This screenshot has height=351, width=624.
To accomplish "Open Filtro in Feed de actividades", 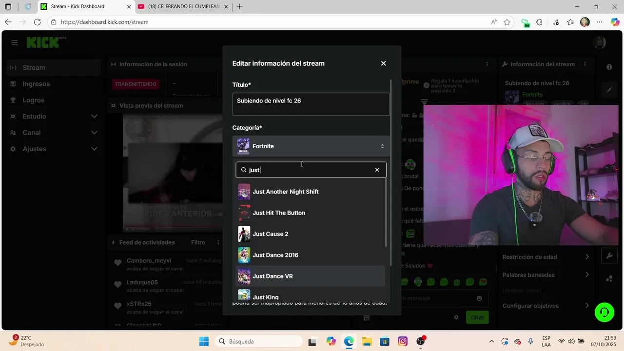I will 198,242.
